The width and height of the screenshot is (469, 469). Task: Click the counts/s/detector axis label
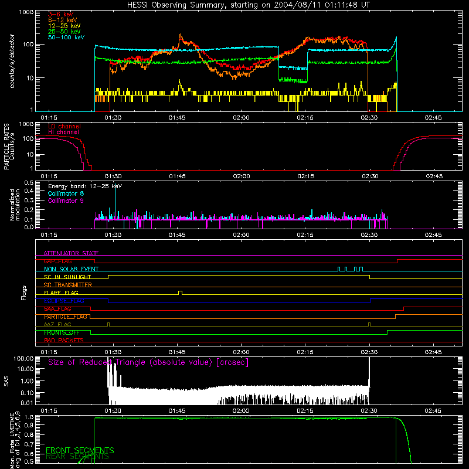click(12, 61)
